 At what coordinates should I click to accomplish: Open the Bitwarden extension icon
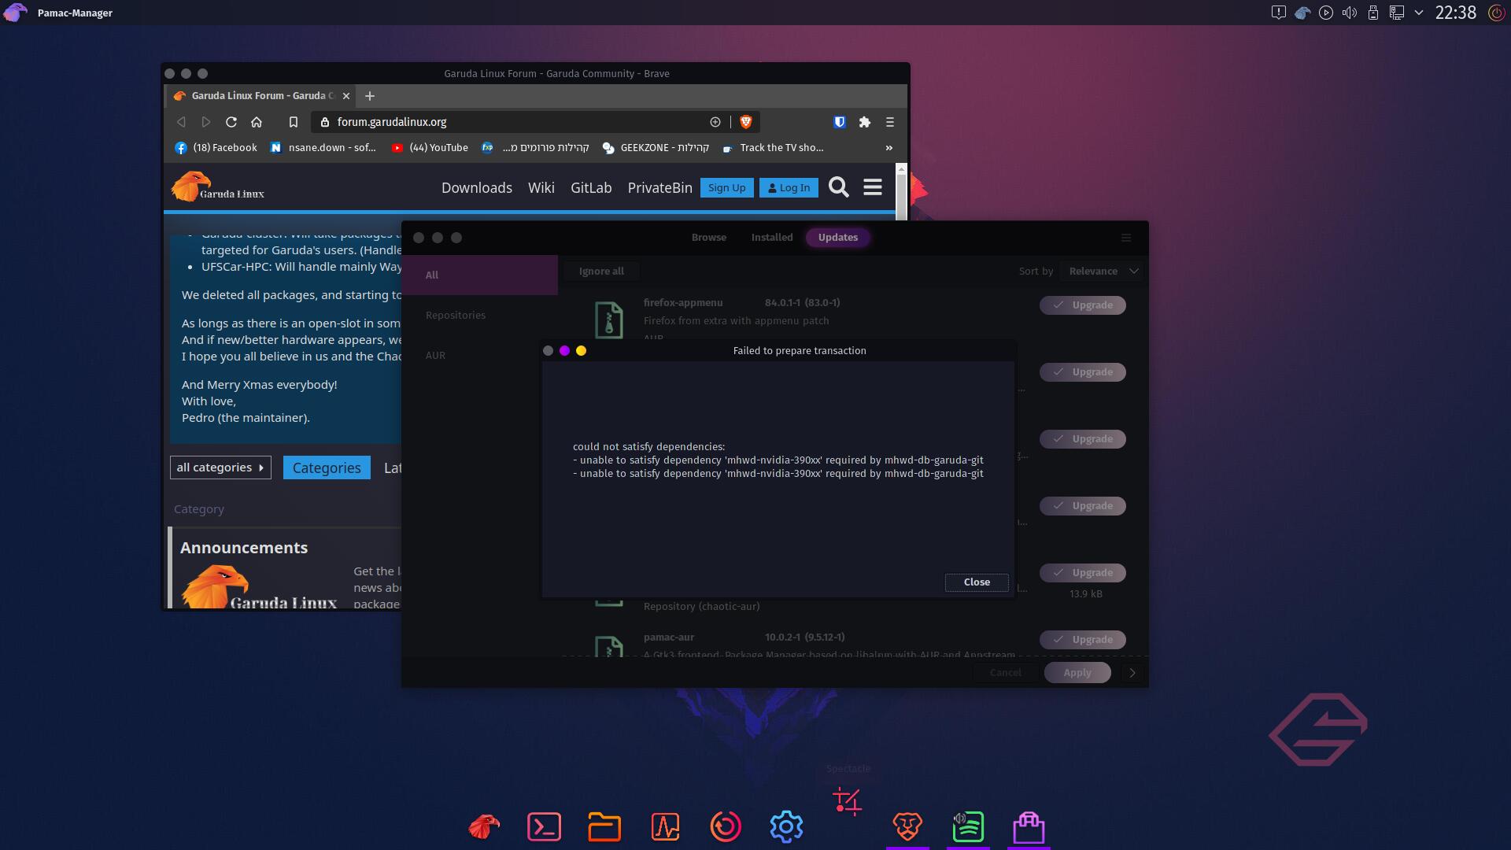pyautogui.click(x=839, y=122)
